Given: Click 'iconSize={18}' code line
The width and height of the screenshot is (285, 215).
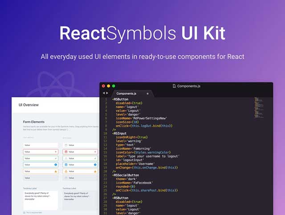Looking at the screenshot, I should point(127,122).
